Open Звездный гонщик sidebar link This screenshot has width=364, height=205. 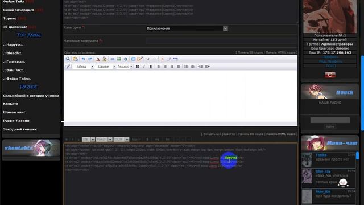[20, 129]
